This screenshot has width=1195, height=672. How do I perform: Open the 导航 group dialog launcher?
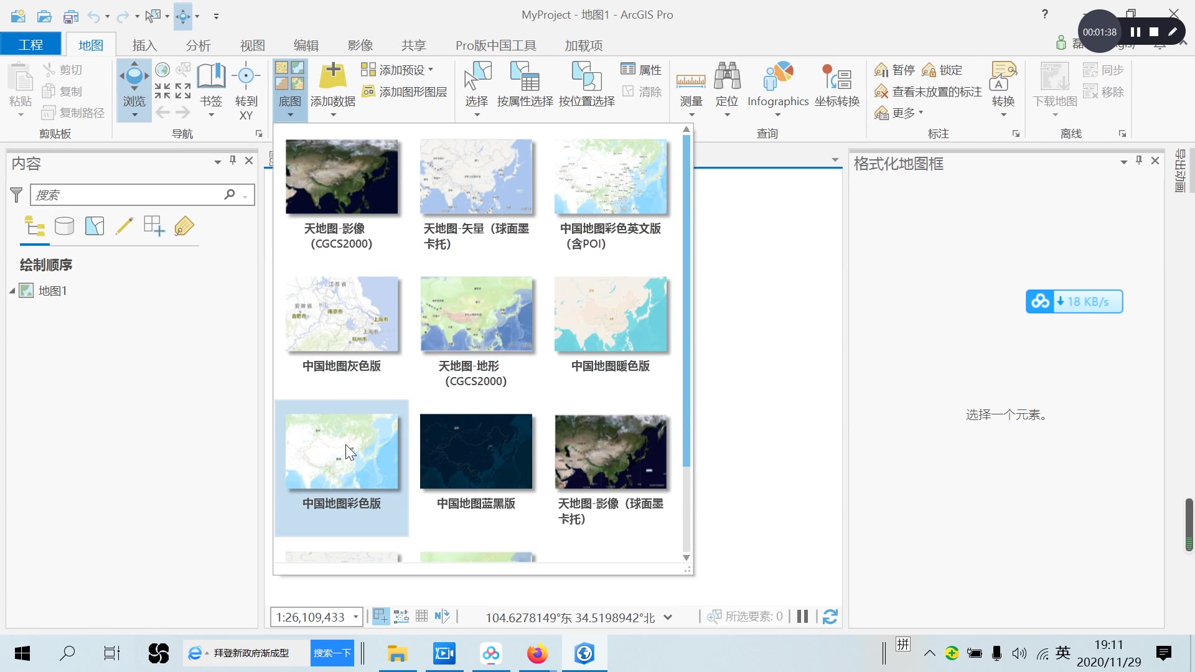point(259,134)
